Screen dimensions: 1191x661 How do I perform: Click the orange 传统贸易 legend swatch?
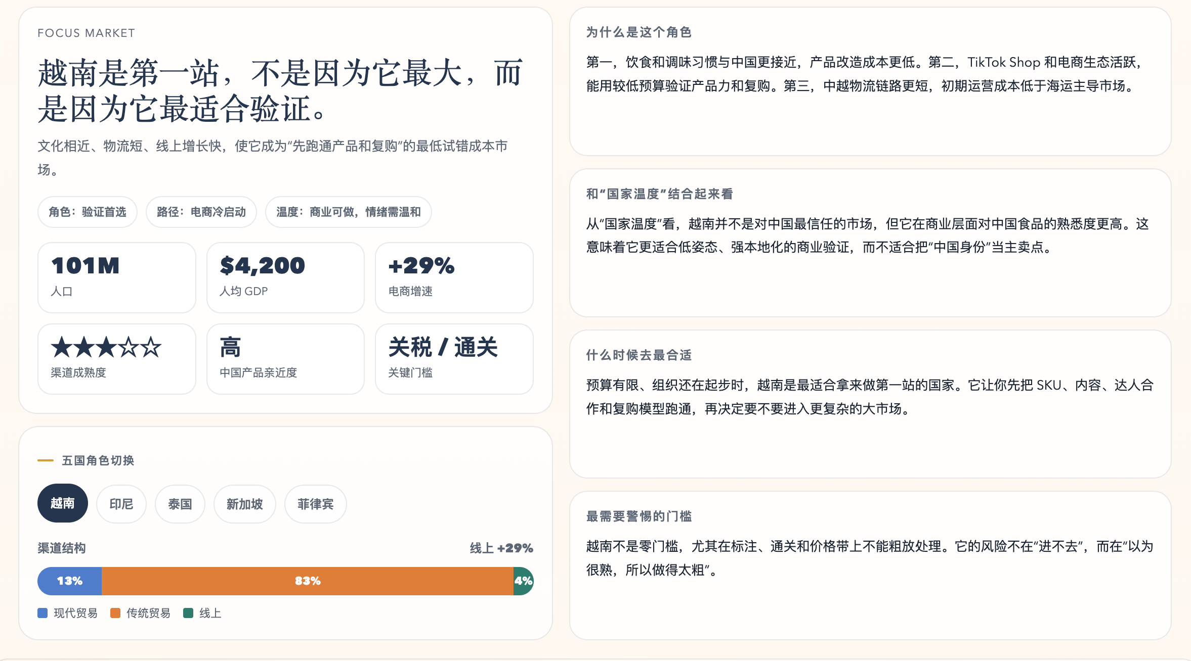(x=115, y=613)
